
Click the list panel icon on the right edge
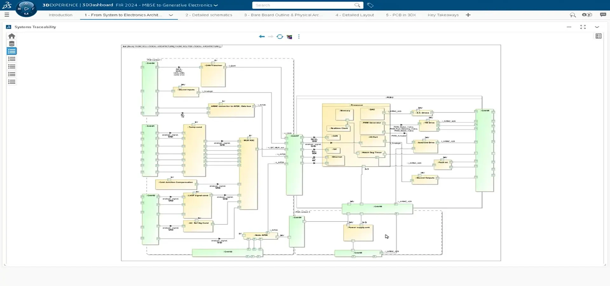599,36
